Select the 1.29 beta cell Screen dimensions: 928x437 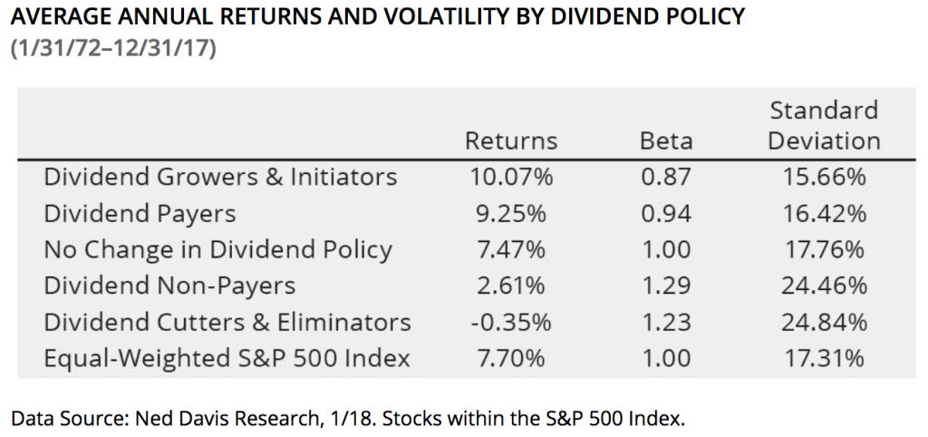point(666,286)
